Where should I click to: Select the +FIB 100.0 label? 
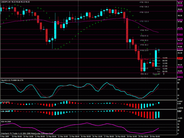click(144, 21)
